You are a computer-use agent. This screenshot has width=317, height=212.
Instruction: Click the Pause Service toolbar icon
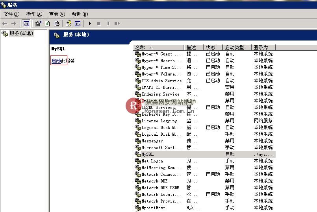click(x=108, y=24)
